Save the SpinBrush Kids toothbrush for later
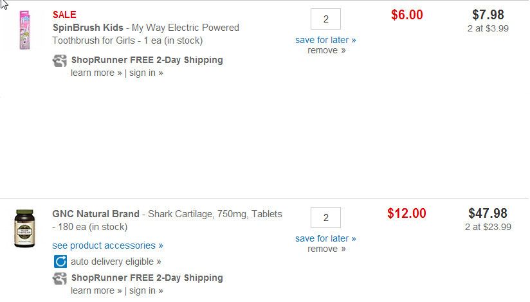The height and width of the screenshot is (302, 530). pos(325,40)
